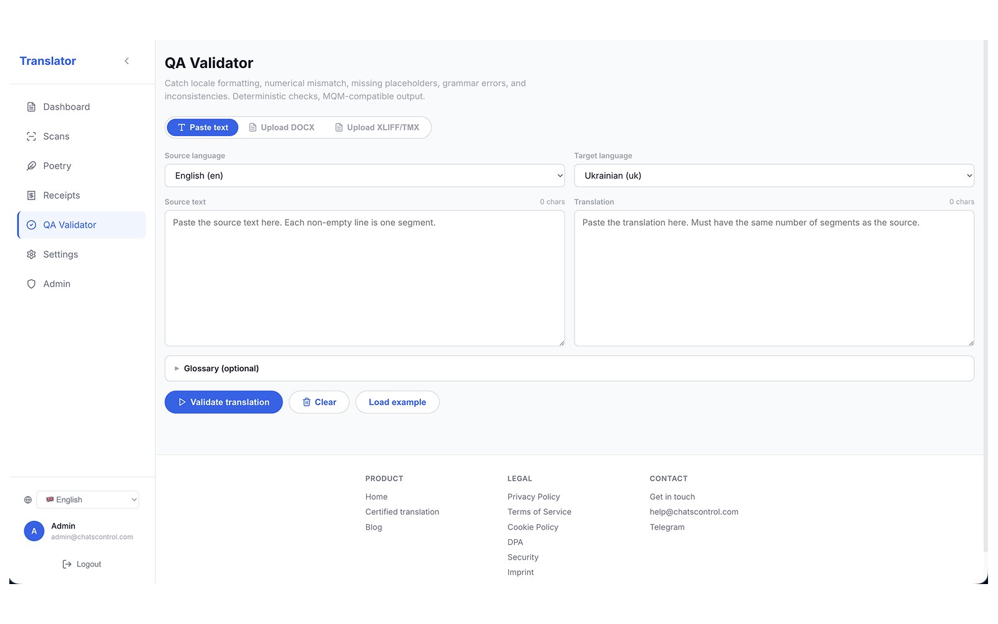The image size is (998, 624).
Task: Click the QA Validator checkmark circle icon
Action: pyautogui.click(x=31, y=225)
